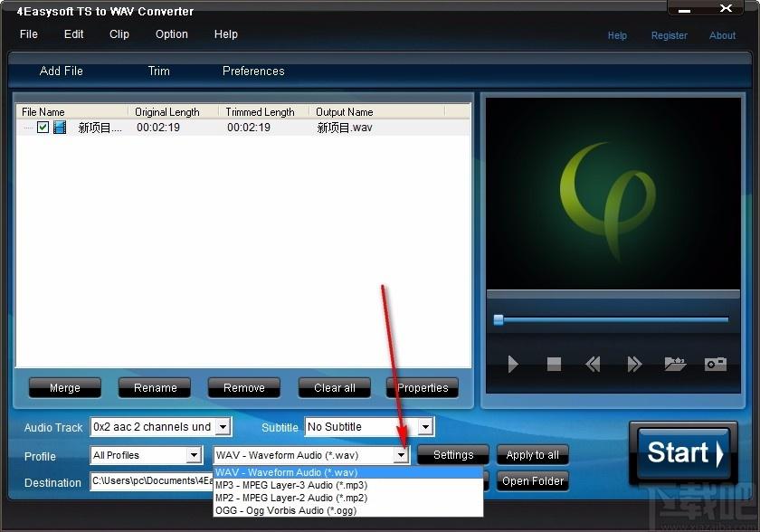Click Add File in toolbar
Screen dimensions: 760x532
tap(62, 71)
